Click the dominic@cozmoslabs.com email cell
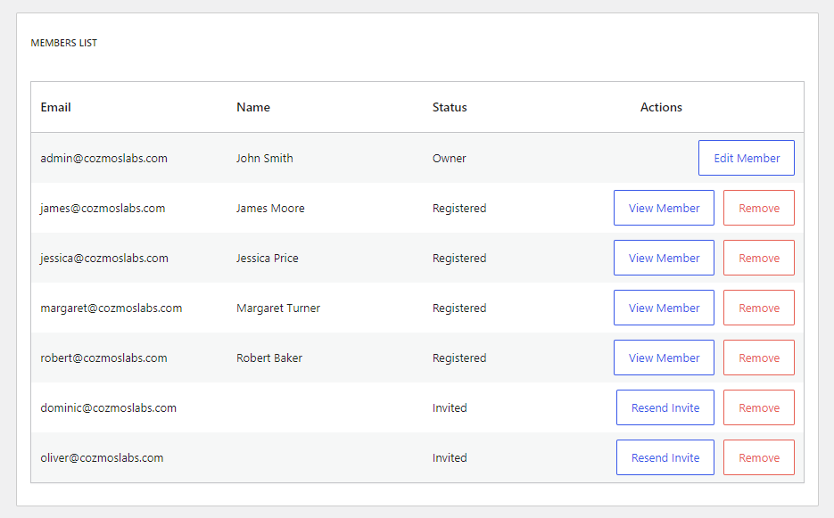 pos(109,408)
